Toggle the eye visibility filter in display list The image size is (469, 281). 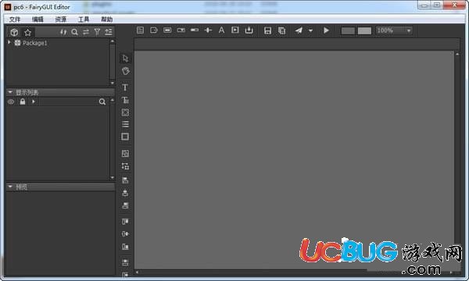coord(11,101)
